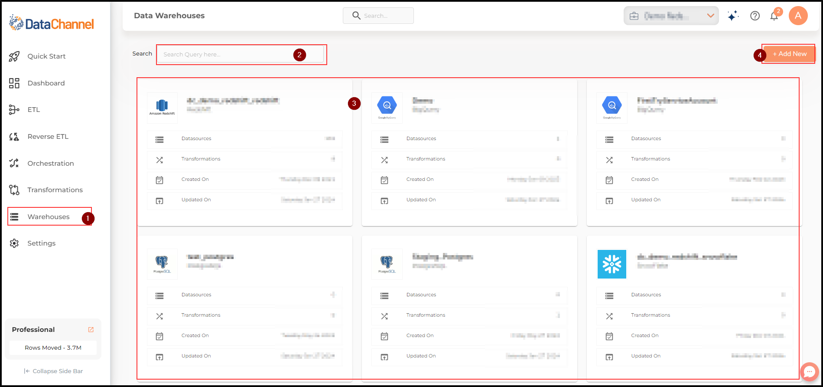Click the Warehouses stack icon
823x387 pixels.
click(x=14, y=217)
